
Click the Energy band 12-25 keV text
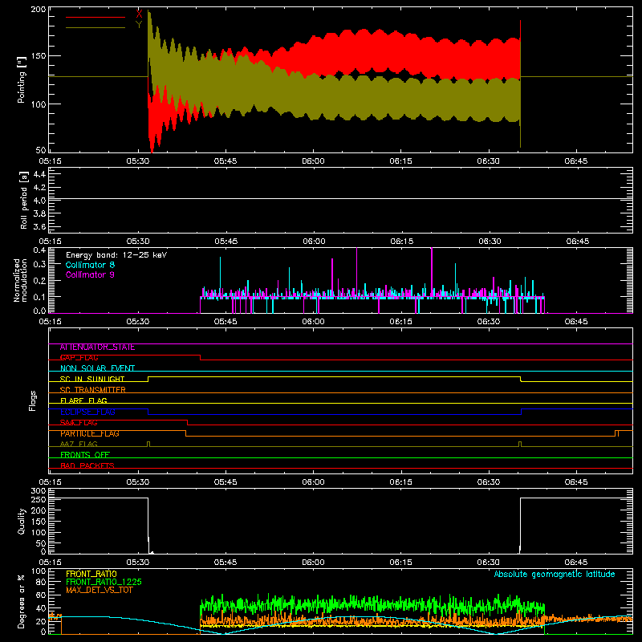tap(116, 255)
